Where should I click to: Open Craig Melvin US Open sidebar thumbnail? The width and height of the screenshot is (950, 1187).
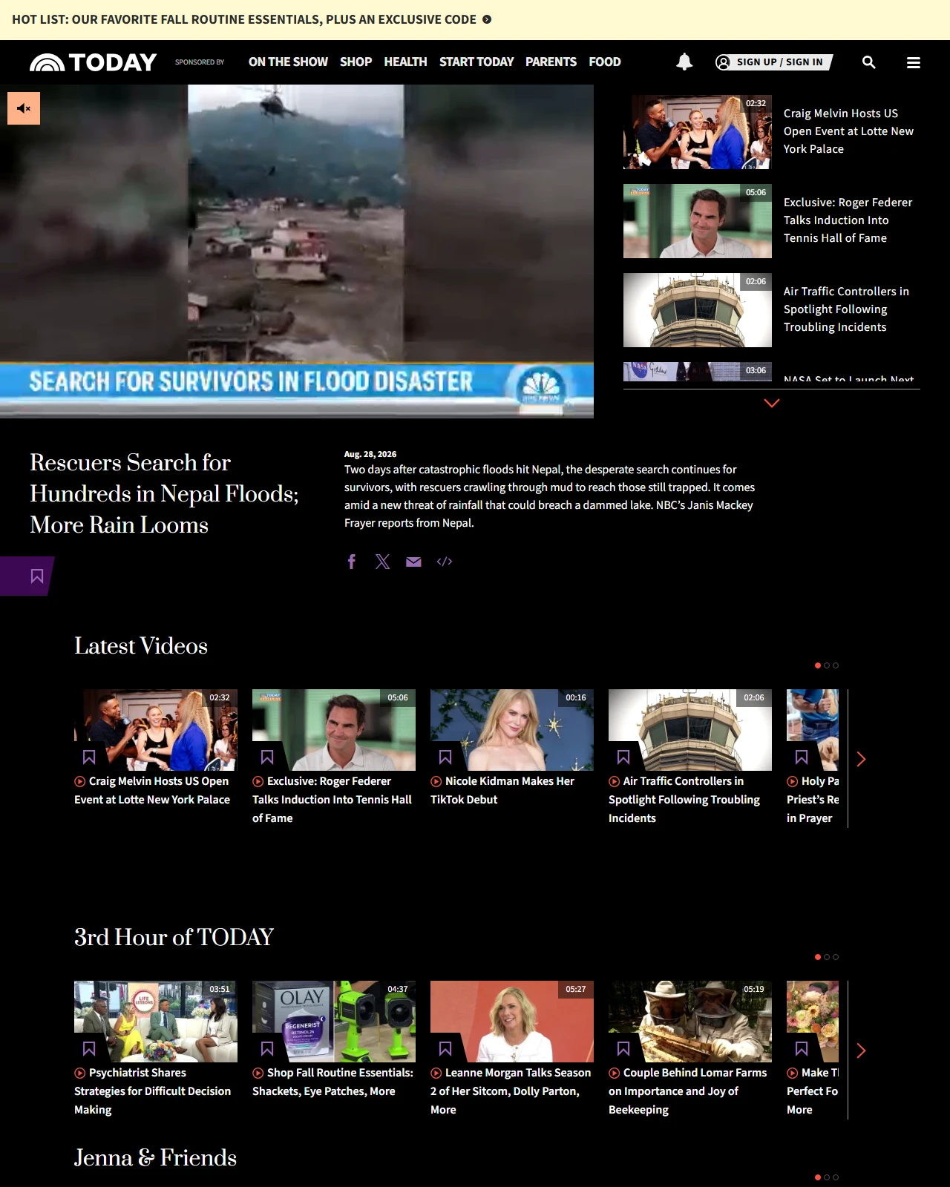tap(698, 132)
